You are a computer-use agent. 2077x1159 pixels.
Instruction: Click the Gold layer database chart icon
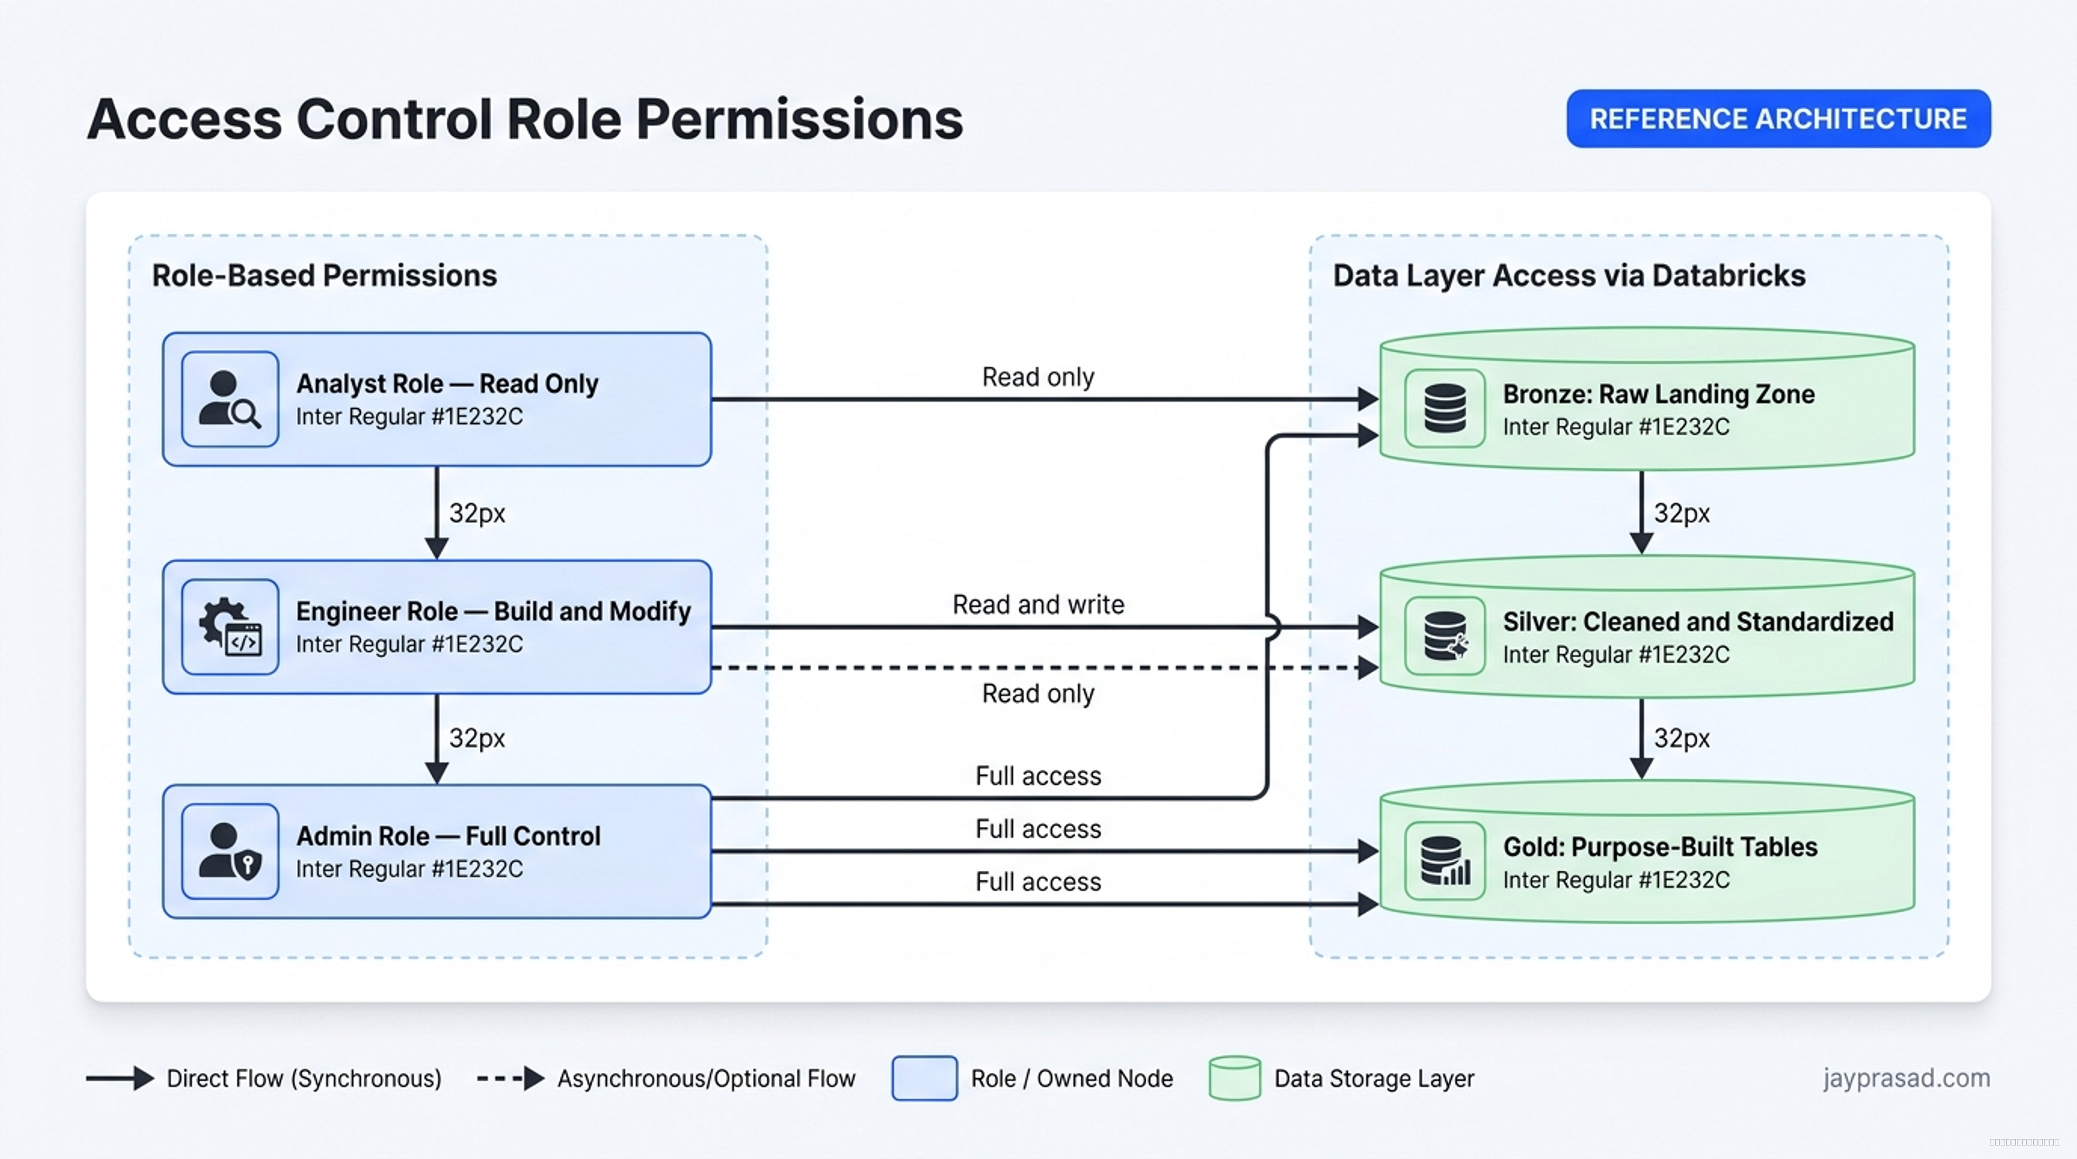[x=1445, y=861]
